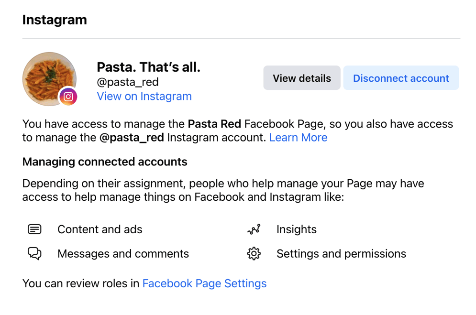This screenshot has width=476, height=315.
Task: Select the account name Pasta. That's all.
Action: (x=148, y=67)
